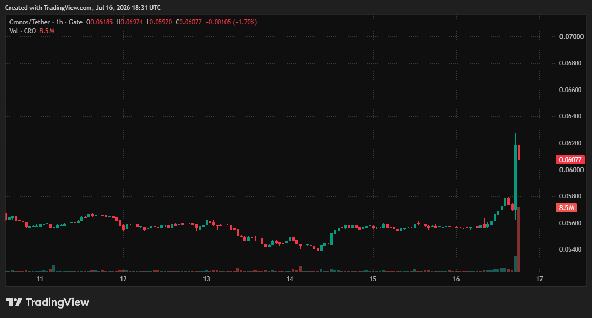The image size is (592, 318).
Task: Click the latest red candle body
Action: [x=519, y=152]
